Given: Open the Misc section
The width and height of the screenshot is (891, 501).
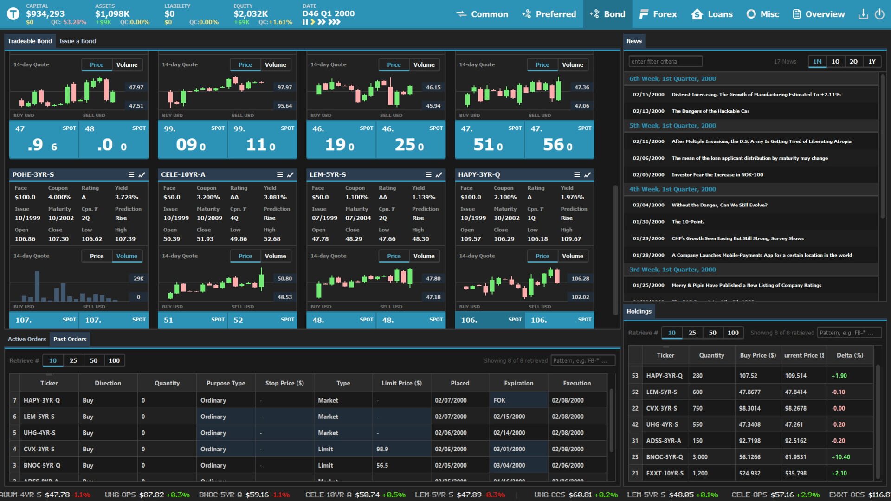Looking at the screenshot, I should point(762,14).
